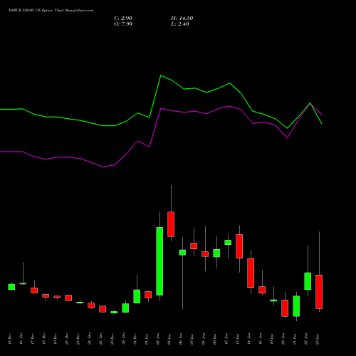The image size is (356, 356).
Task: Click the close value 'C: 2.90'
Action: click(123, 19)
